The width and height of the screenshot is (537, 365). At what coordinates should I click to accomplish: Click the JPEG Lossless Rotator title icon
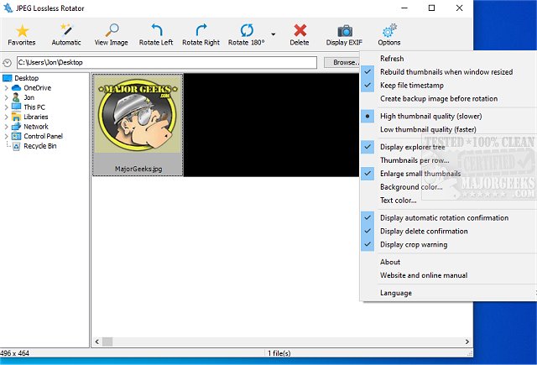pos(8,8)
